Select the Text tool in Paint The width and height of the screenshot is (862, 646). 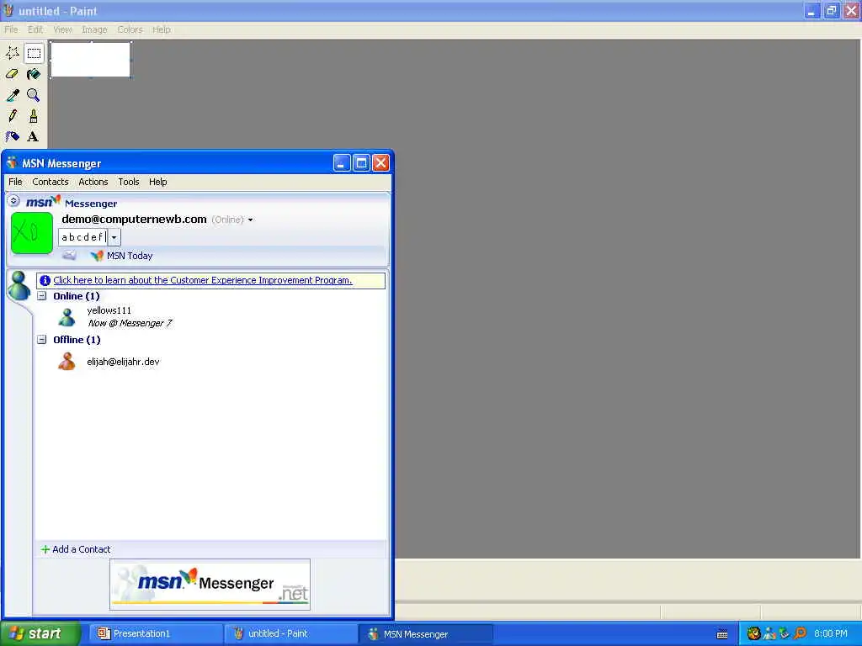pyautogui.click(x=34, y=136)
